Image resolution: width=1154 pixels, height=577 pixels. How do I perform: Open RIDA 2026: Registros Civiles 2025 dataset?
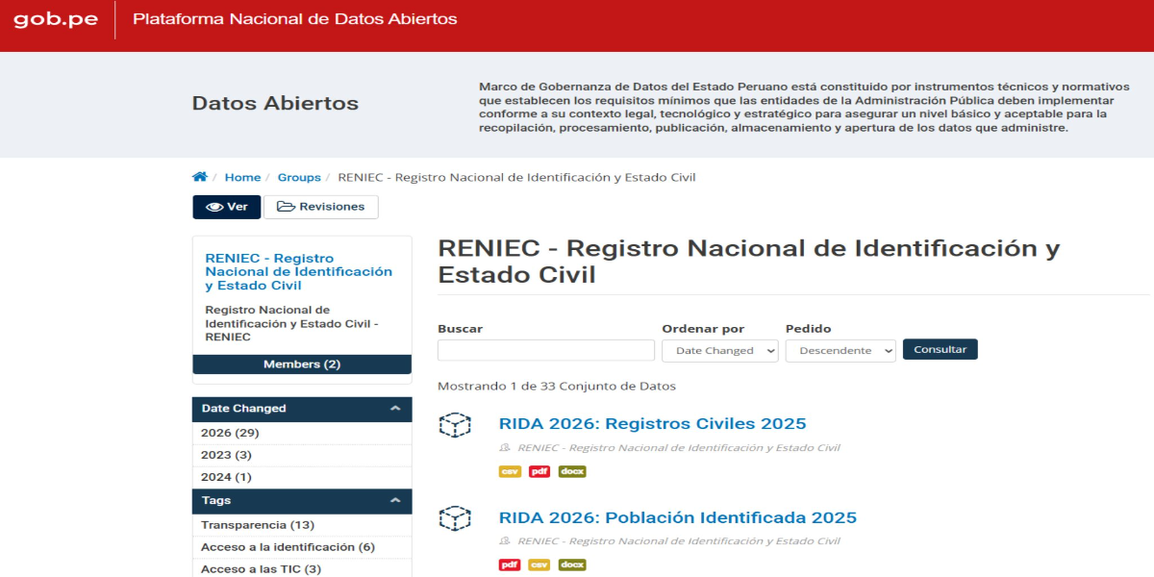(x=653, y=424)
